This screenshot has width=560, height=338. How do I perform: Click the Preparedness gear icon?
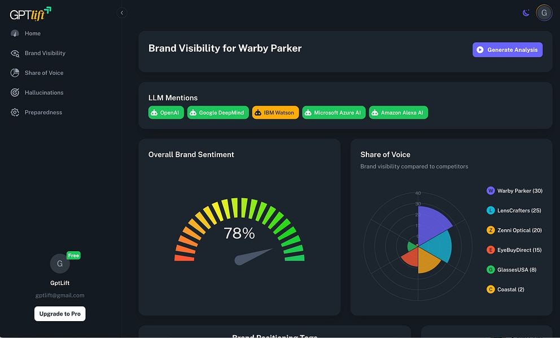[x=15, y=112]
